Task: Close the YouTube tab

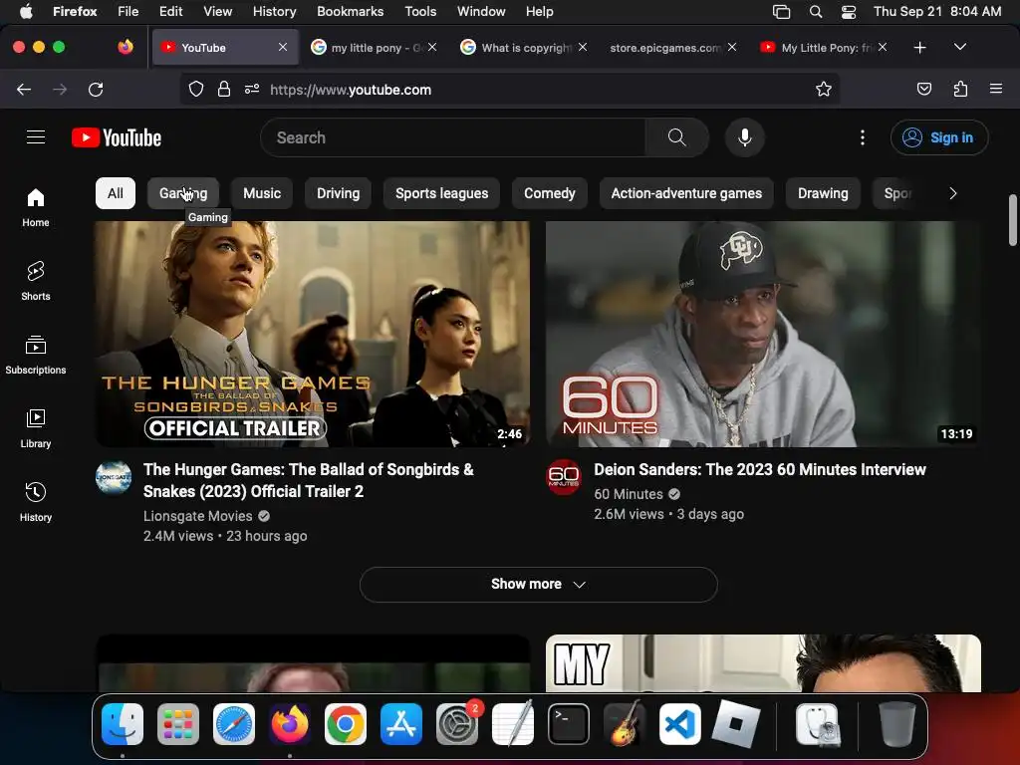Action: (x=283, y=47)
